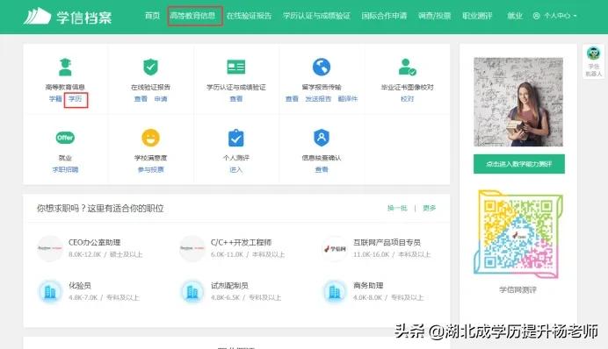Screen dimensions: 608x349
Task: Click the 留学报告传输 globe icon
Action: 322,67
